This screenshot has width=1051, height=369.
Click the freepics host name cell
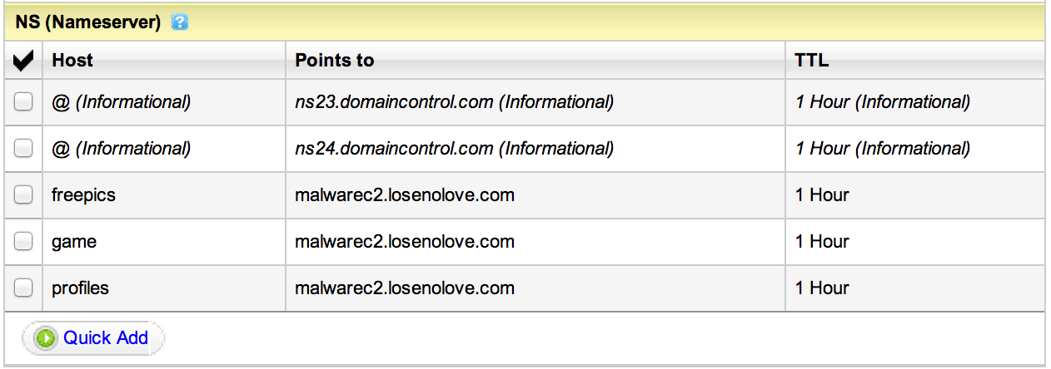83,195
